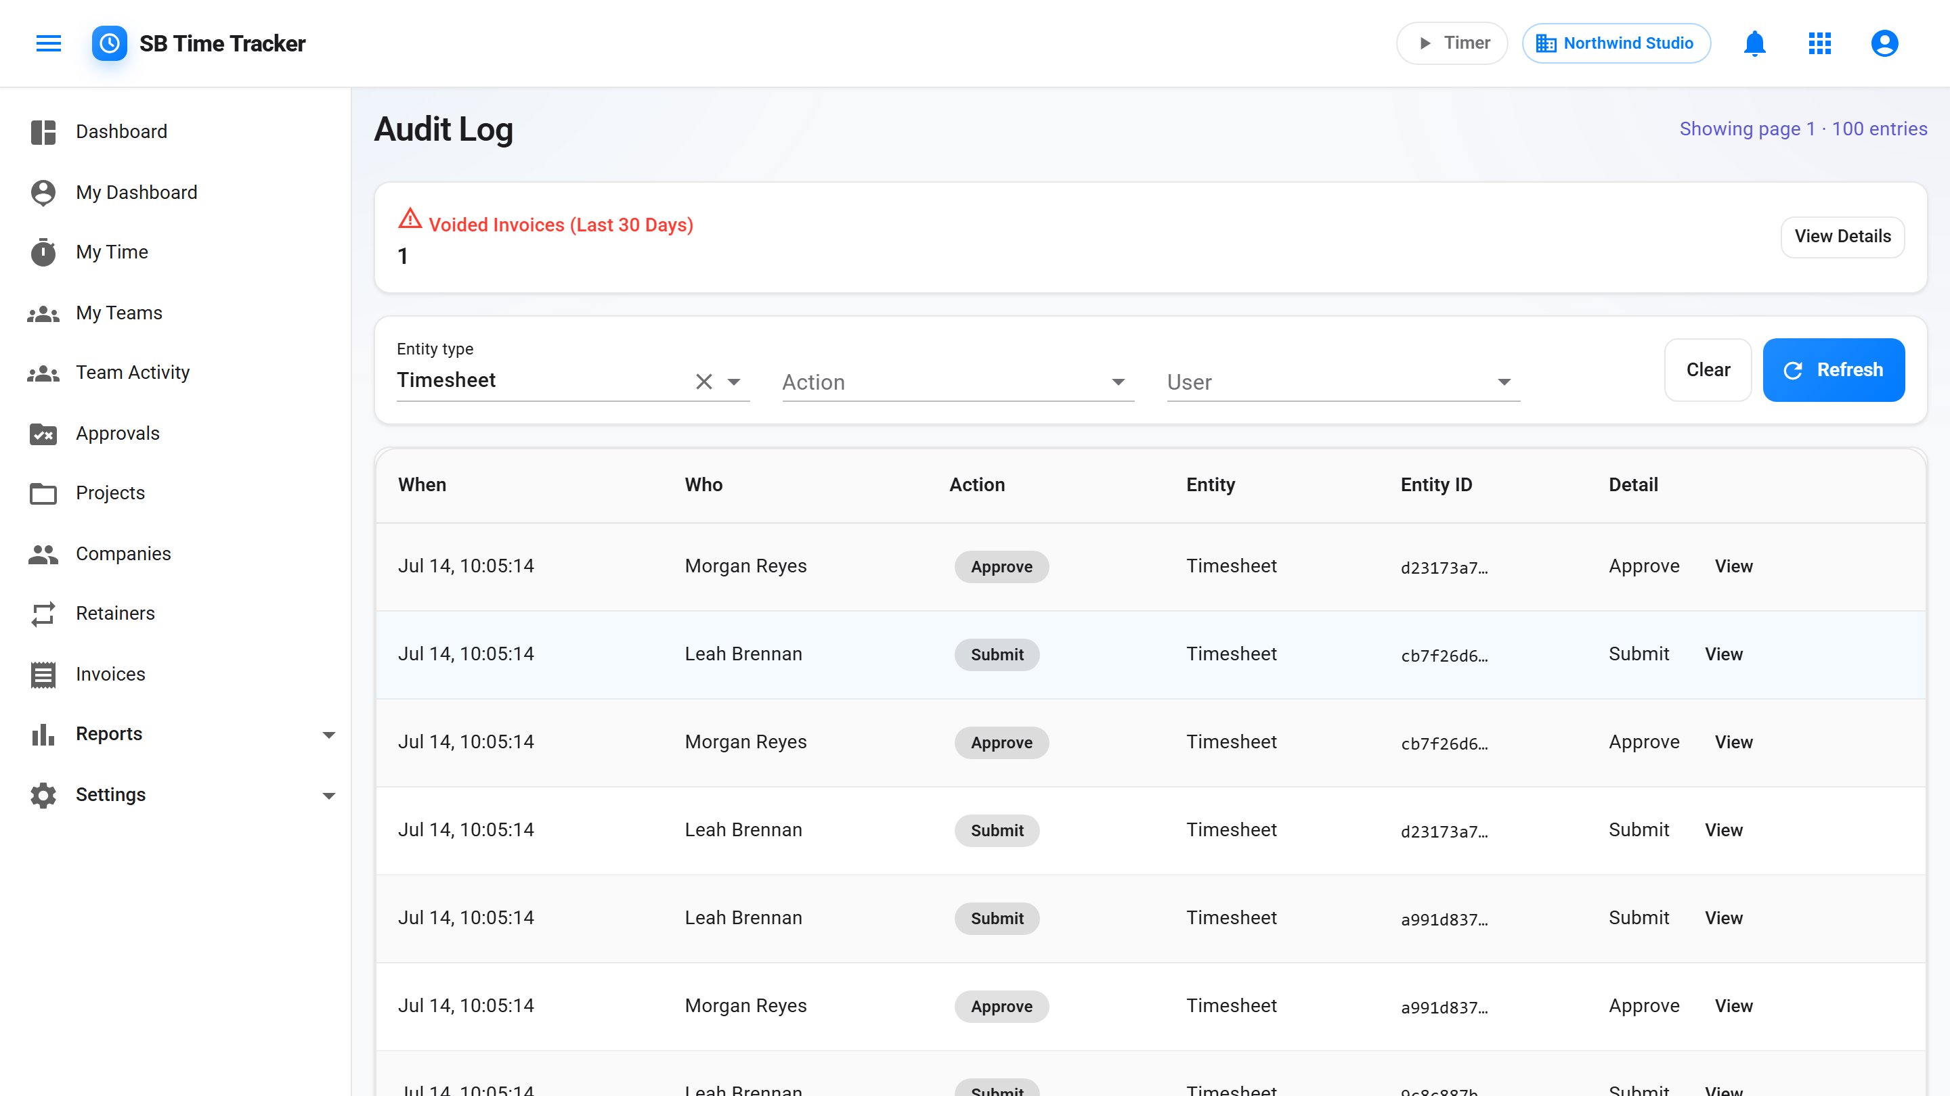
Task: View Morgan Reyes approve a991d837 entry
Action: coord(1733,1006)
